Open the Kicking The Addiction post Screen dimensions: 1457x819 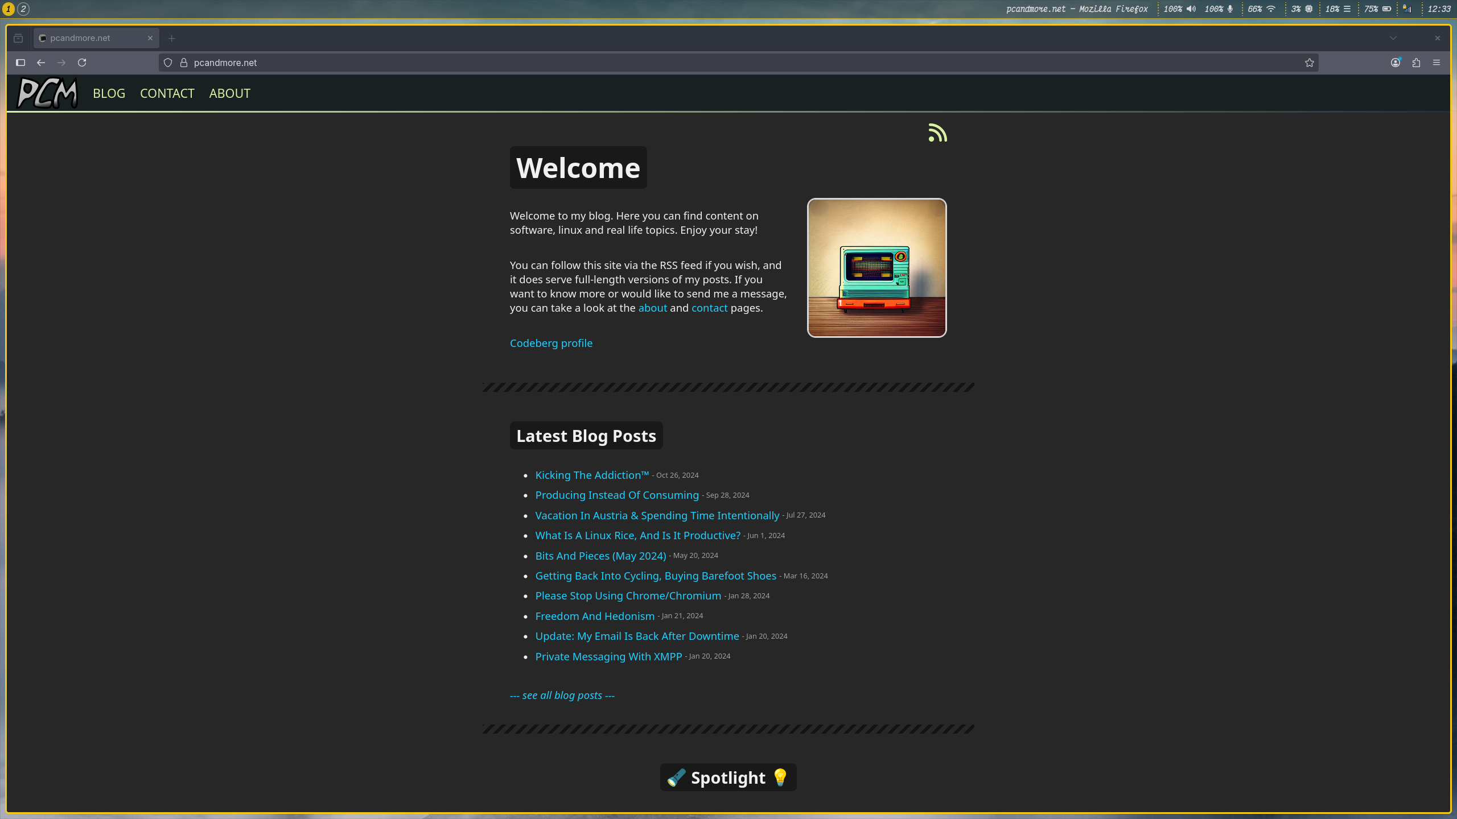[592, 475]
